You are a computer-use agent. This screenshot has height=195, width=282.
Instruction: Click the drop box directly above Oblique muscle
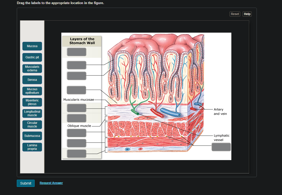coord(77,118)
